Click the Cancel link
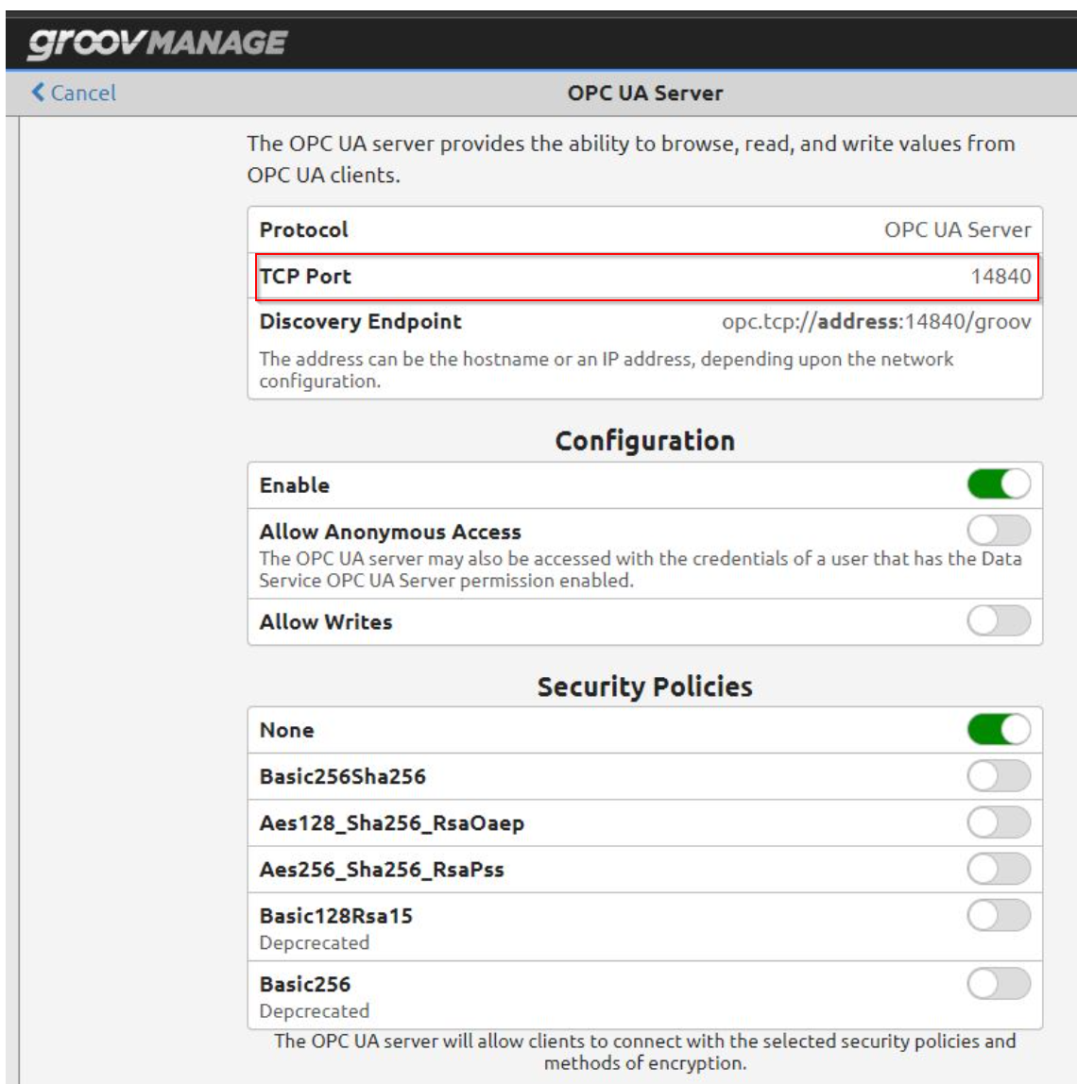 point(74,93)
